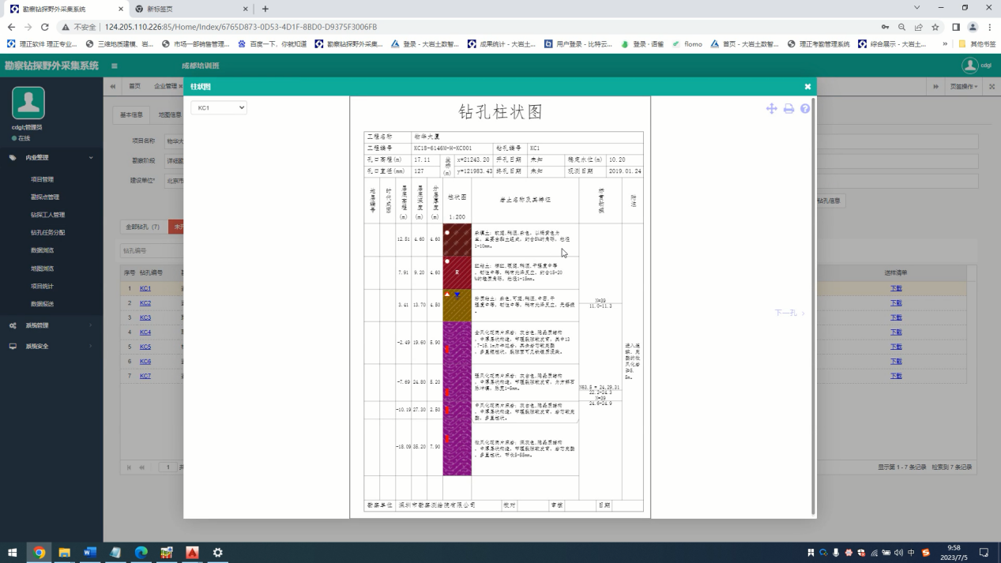
Task: Open 项目管理 in the sidebar
Action: point(42,180)
